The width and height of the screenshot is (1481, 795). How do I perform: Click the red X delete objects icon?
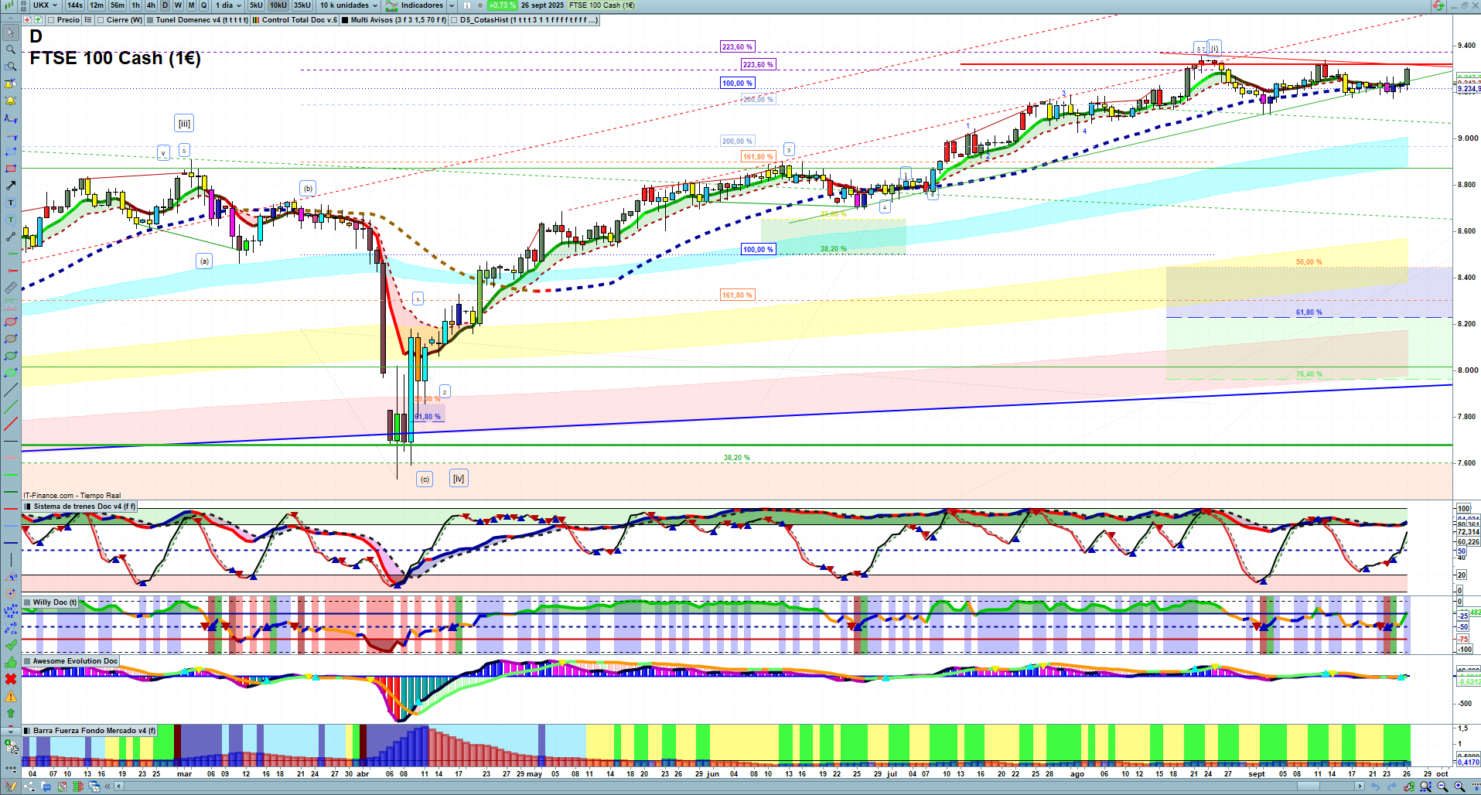tap(11, 679)
